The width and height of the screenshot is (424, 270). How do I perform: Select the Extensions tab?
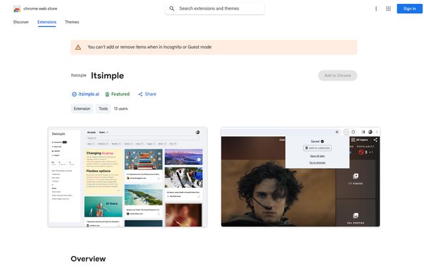tap(47, 22)
